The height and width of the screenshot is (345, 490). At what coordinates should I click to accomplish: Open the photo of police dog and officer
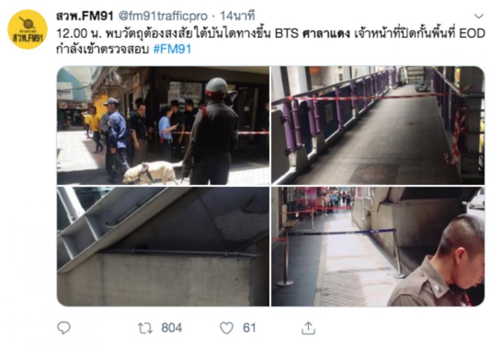click(163, 125)
